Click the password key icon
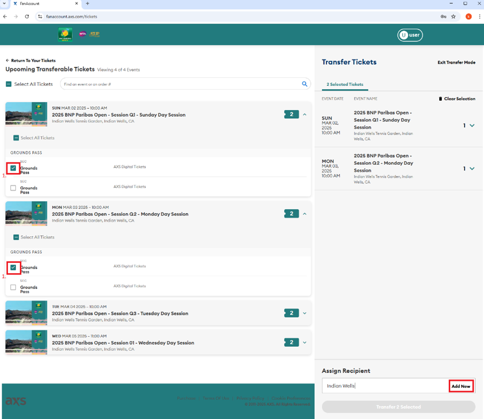This screenshot has width=484, height=419. [443, 17]
